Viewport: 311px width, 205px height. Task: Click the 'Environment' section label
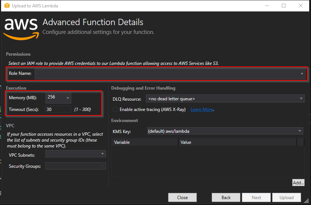tap(124, 121)
